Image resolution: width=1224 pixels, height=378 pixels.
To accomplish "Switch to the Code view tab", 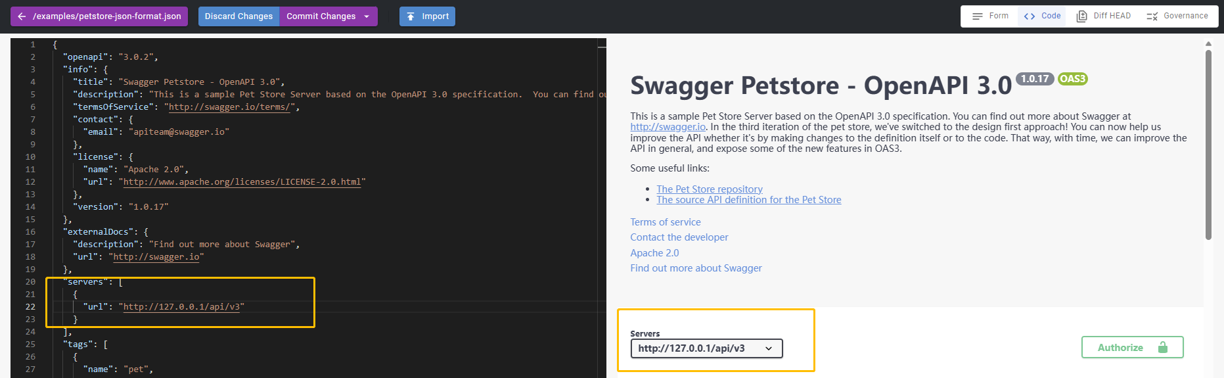I will pos(1042,16).
